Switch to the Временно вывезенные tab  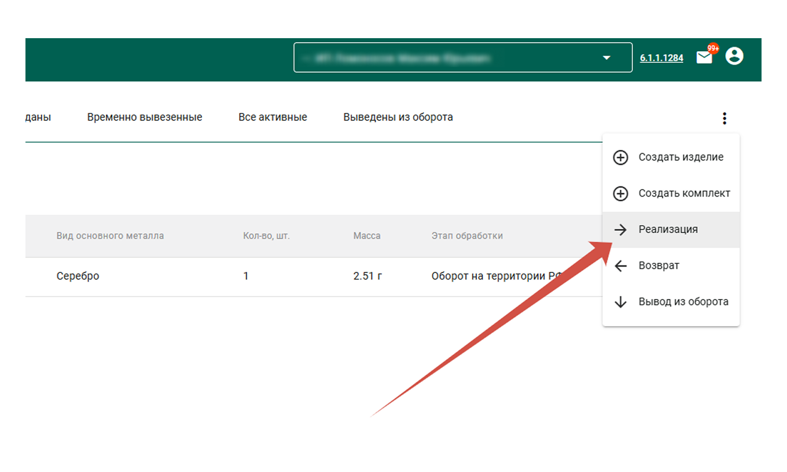point(145,117)
